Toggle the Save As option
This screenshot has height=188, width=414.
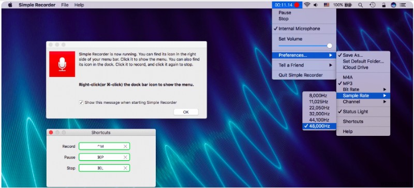(363, 55)
